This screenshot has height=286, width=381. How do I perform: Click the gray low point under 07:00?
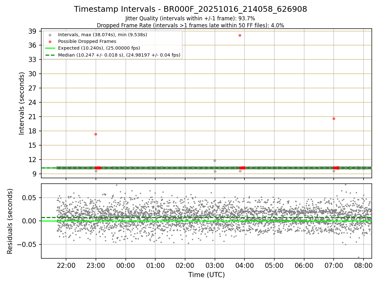point(334,171)
